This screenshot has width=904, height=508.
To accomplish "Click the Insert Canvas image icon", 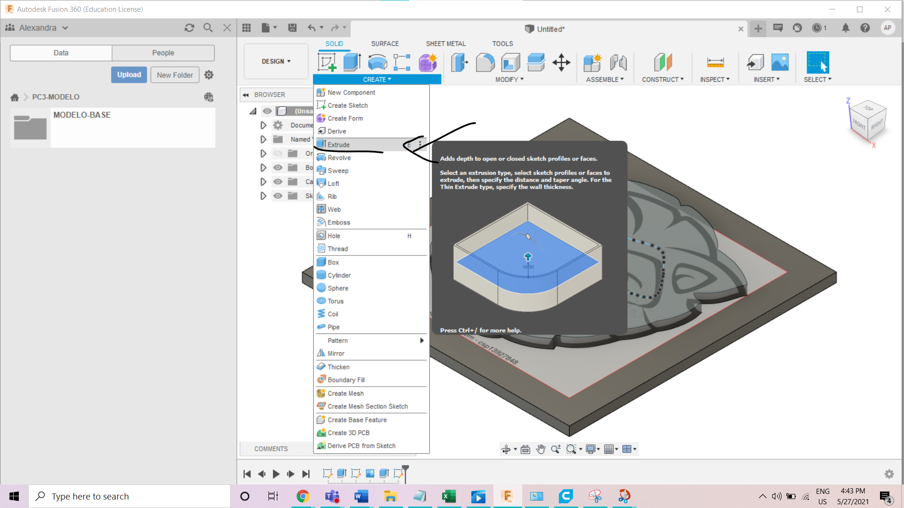I will pos(780,63).
